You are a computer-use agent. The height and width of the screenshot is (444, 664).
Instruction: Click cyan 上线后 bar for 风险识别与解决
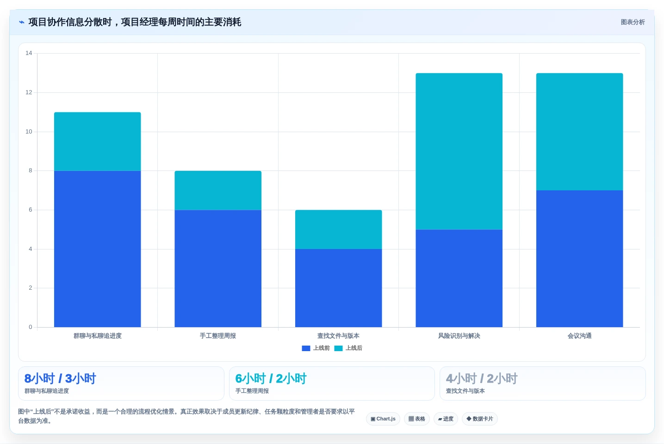click(x=459, y=151)
